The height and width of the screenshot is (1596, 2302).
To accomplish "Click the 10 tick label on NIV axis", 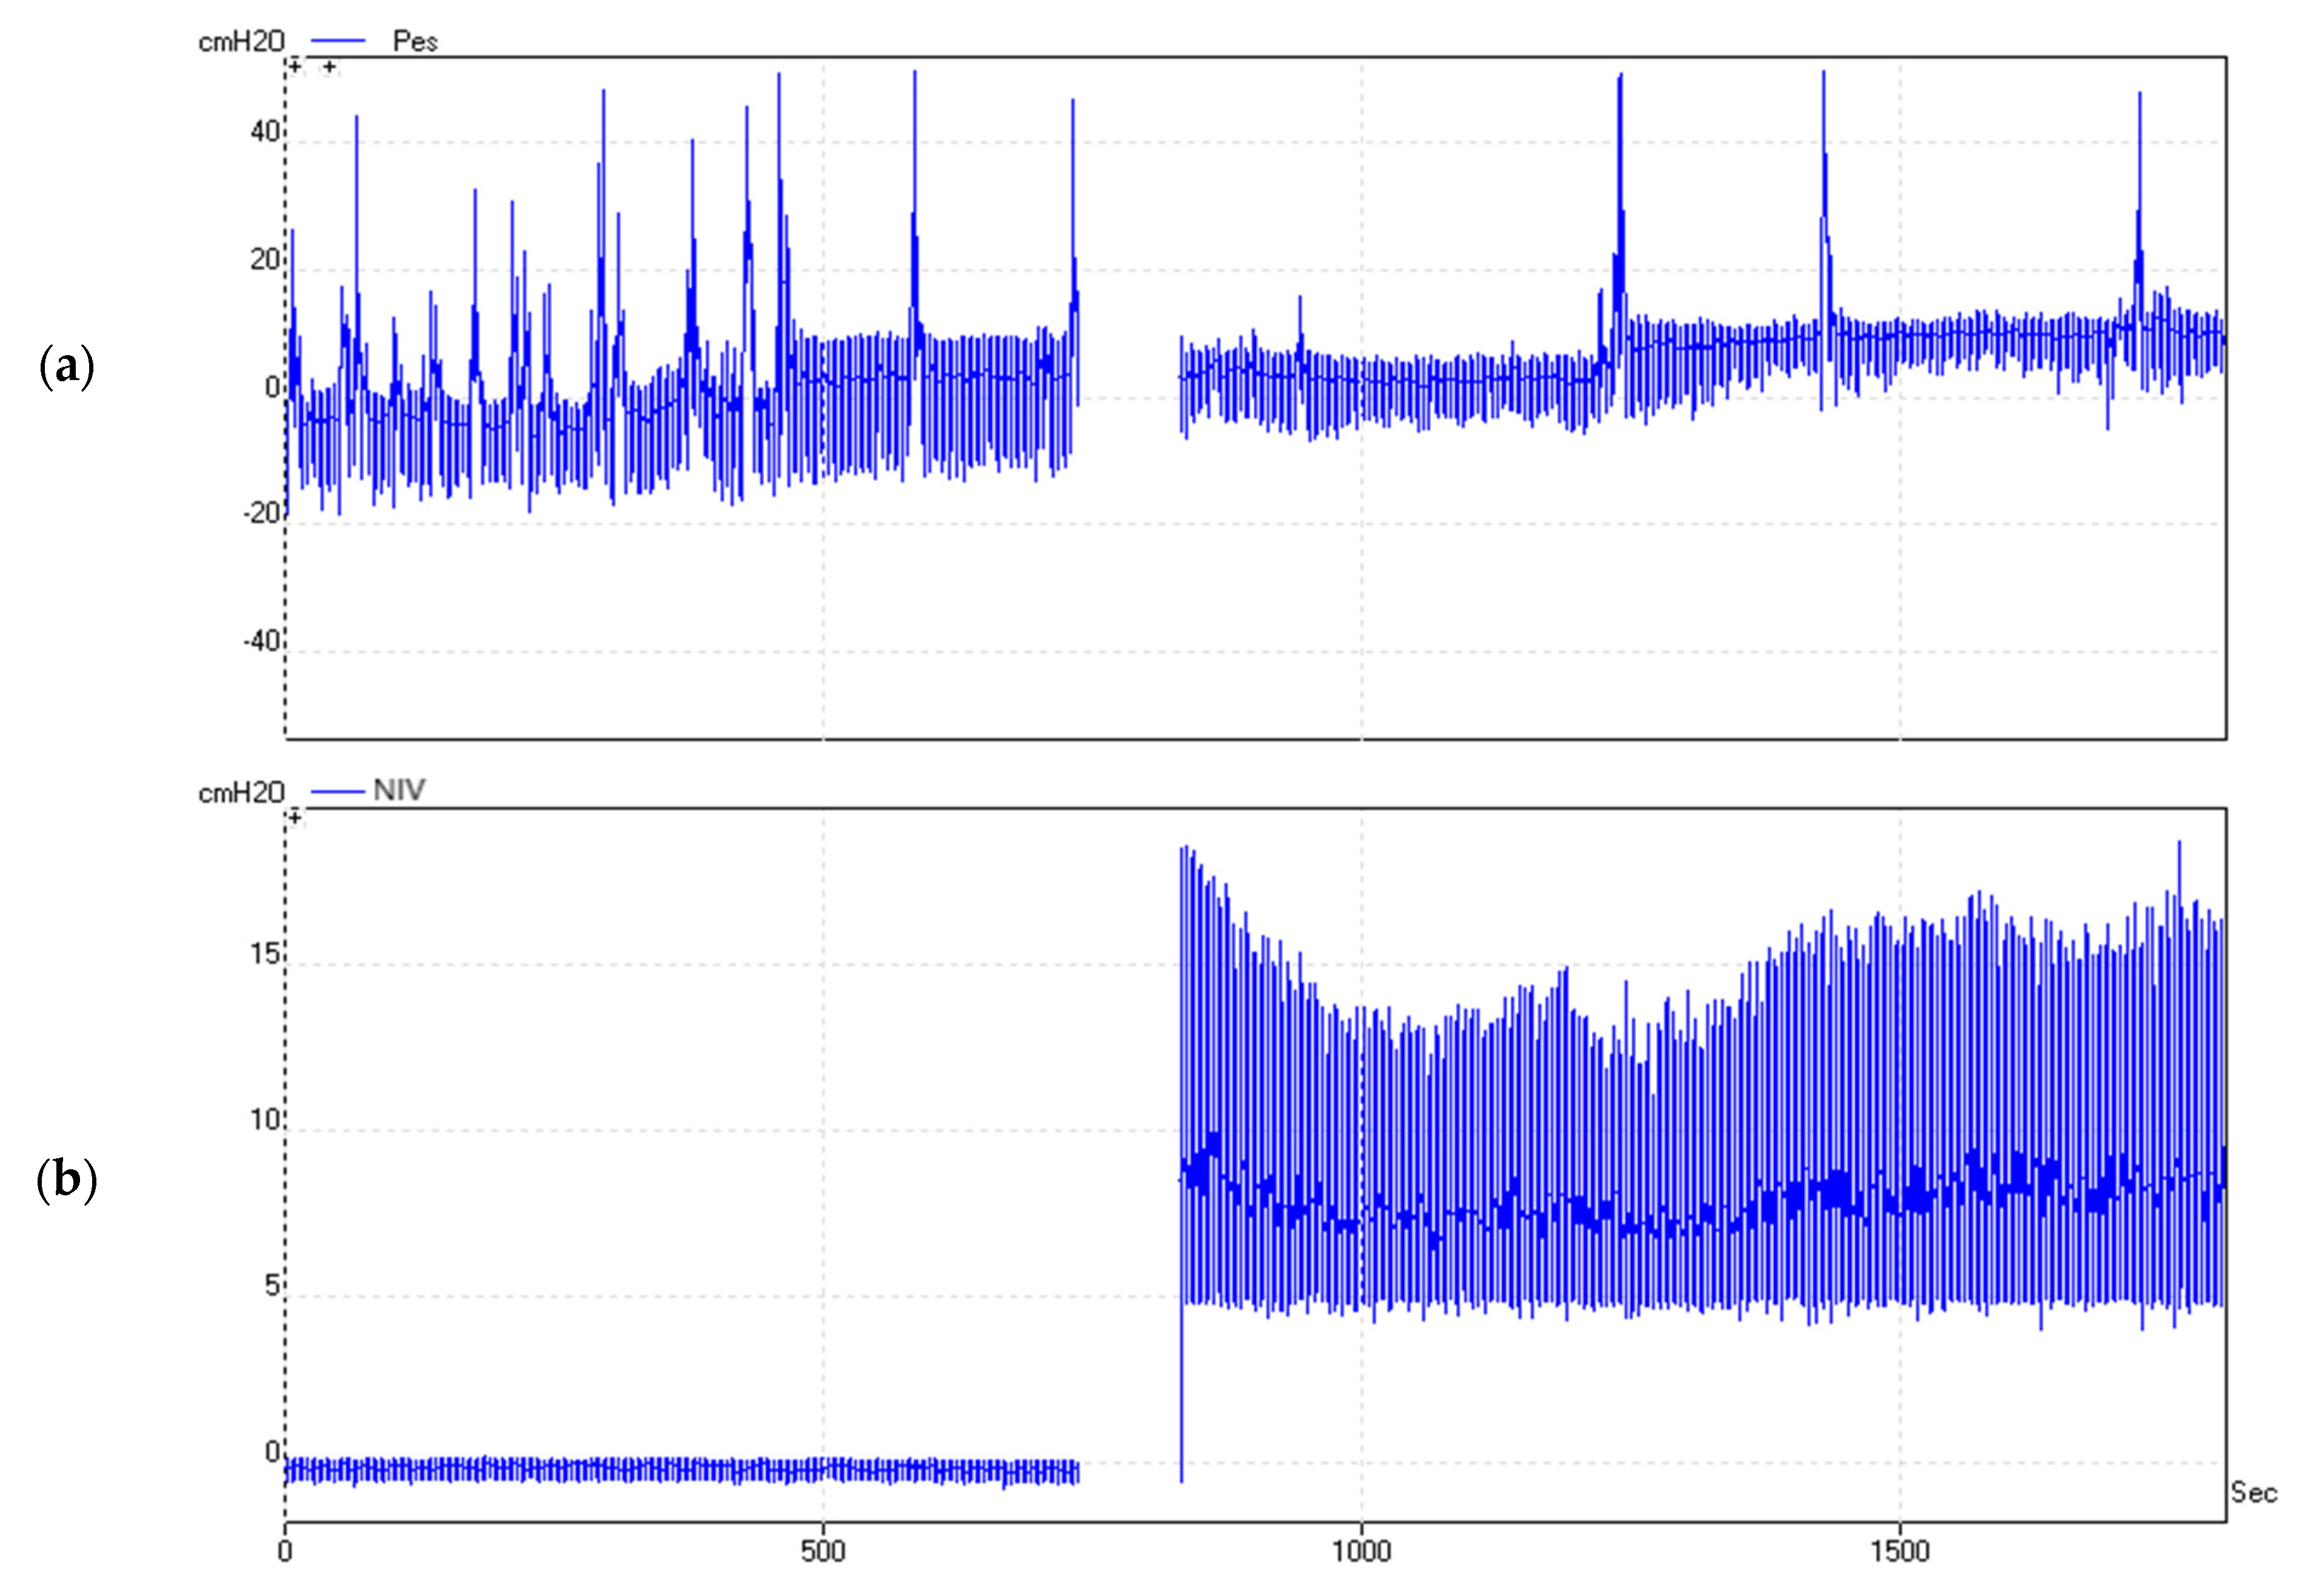I will 265,1119.
